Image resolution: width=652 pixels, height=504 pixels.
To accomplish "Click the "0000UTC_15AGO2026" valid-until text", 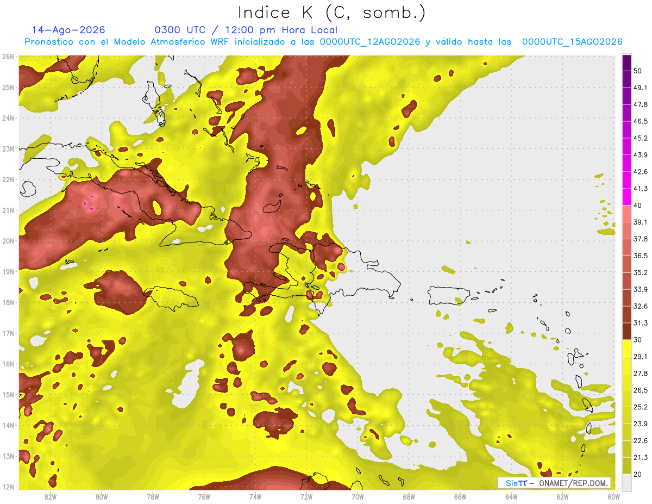I will [x=572, y=42].
